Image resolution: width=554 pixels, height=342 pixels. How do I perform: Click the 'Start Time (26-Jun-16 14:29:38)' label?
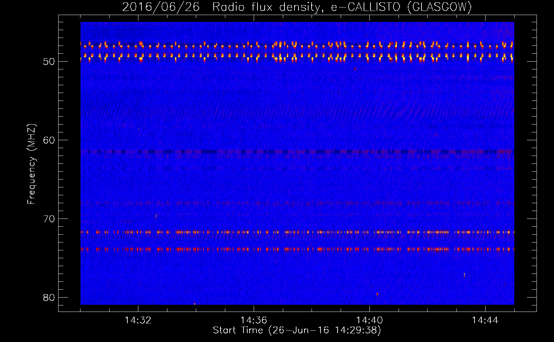[x=297, y=330]
